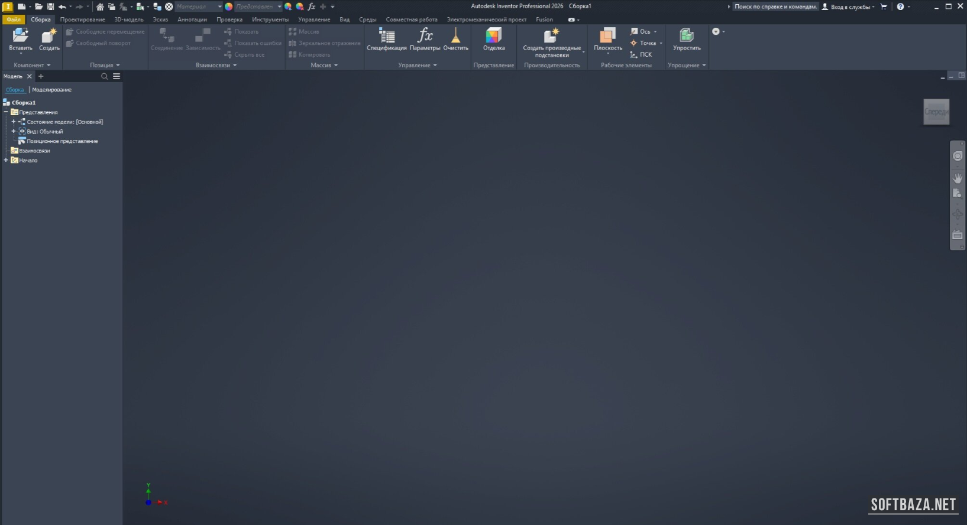Expand the Вид: Обычный node
The height and width of the screenshot is (525, 967).
pyautogui.click(x=14, y=131)
